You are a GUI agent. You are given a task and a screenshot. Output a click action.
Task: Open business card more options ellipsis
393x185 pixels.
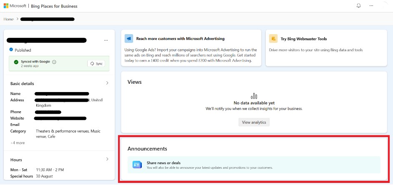pos(106,40)
